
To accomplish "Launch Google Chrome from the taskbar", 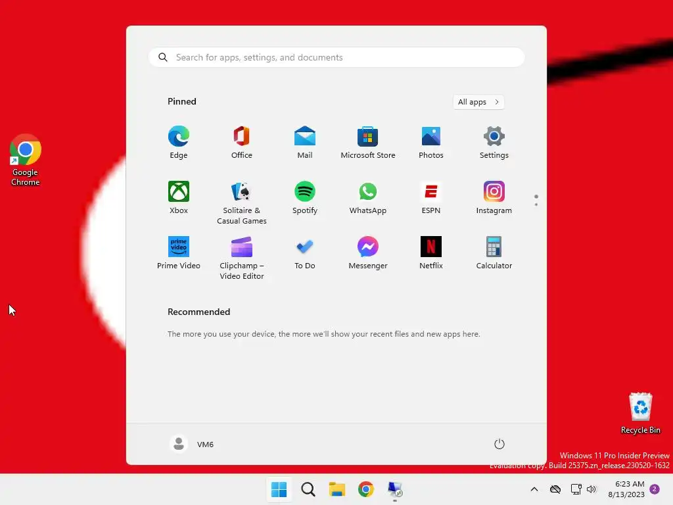I will tap(366, 489).
